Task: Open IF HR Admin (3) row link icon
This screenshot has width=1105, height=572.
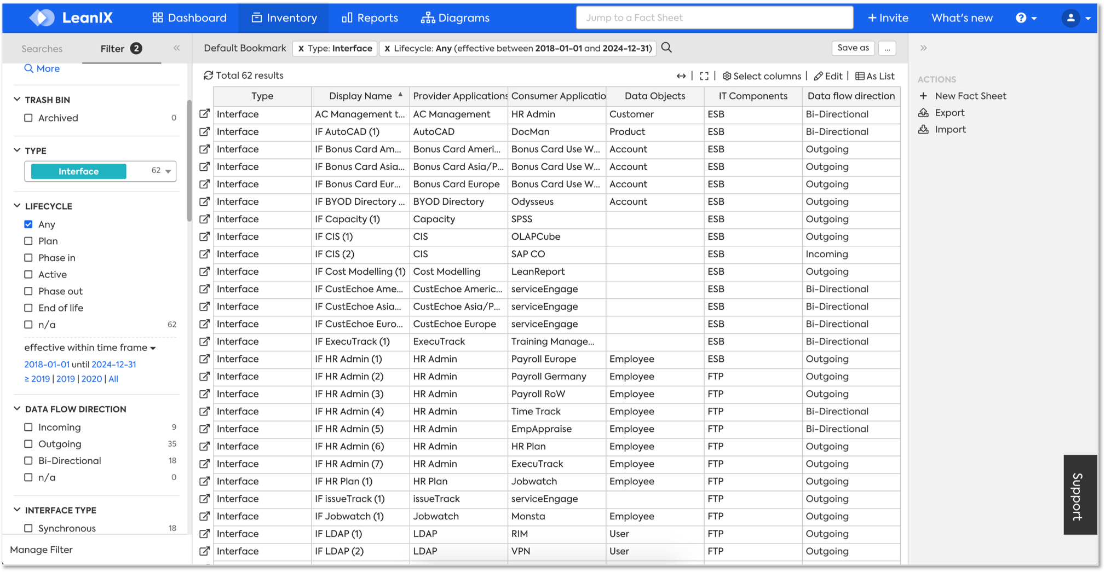Action: click(204, 394)
